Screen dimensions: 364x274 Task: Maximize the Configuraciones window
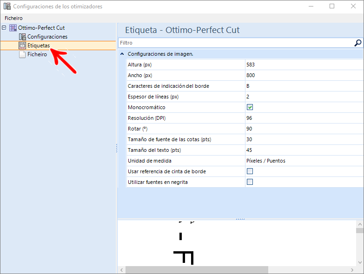332,6
